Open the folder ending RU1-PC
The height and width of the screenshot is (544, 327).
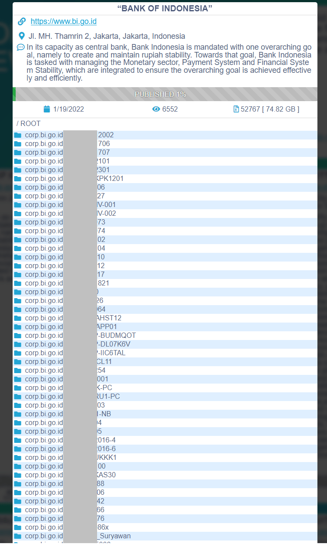[165, 397]
